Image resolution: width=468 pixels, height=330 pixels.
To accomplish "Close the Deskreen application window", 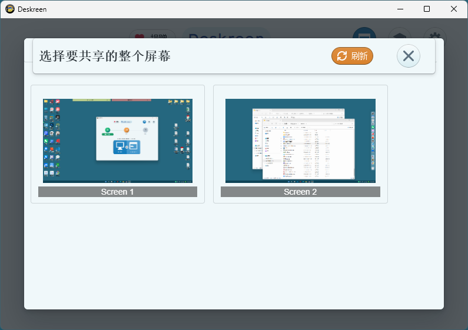I will 454,9.
